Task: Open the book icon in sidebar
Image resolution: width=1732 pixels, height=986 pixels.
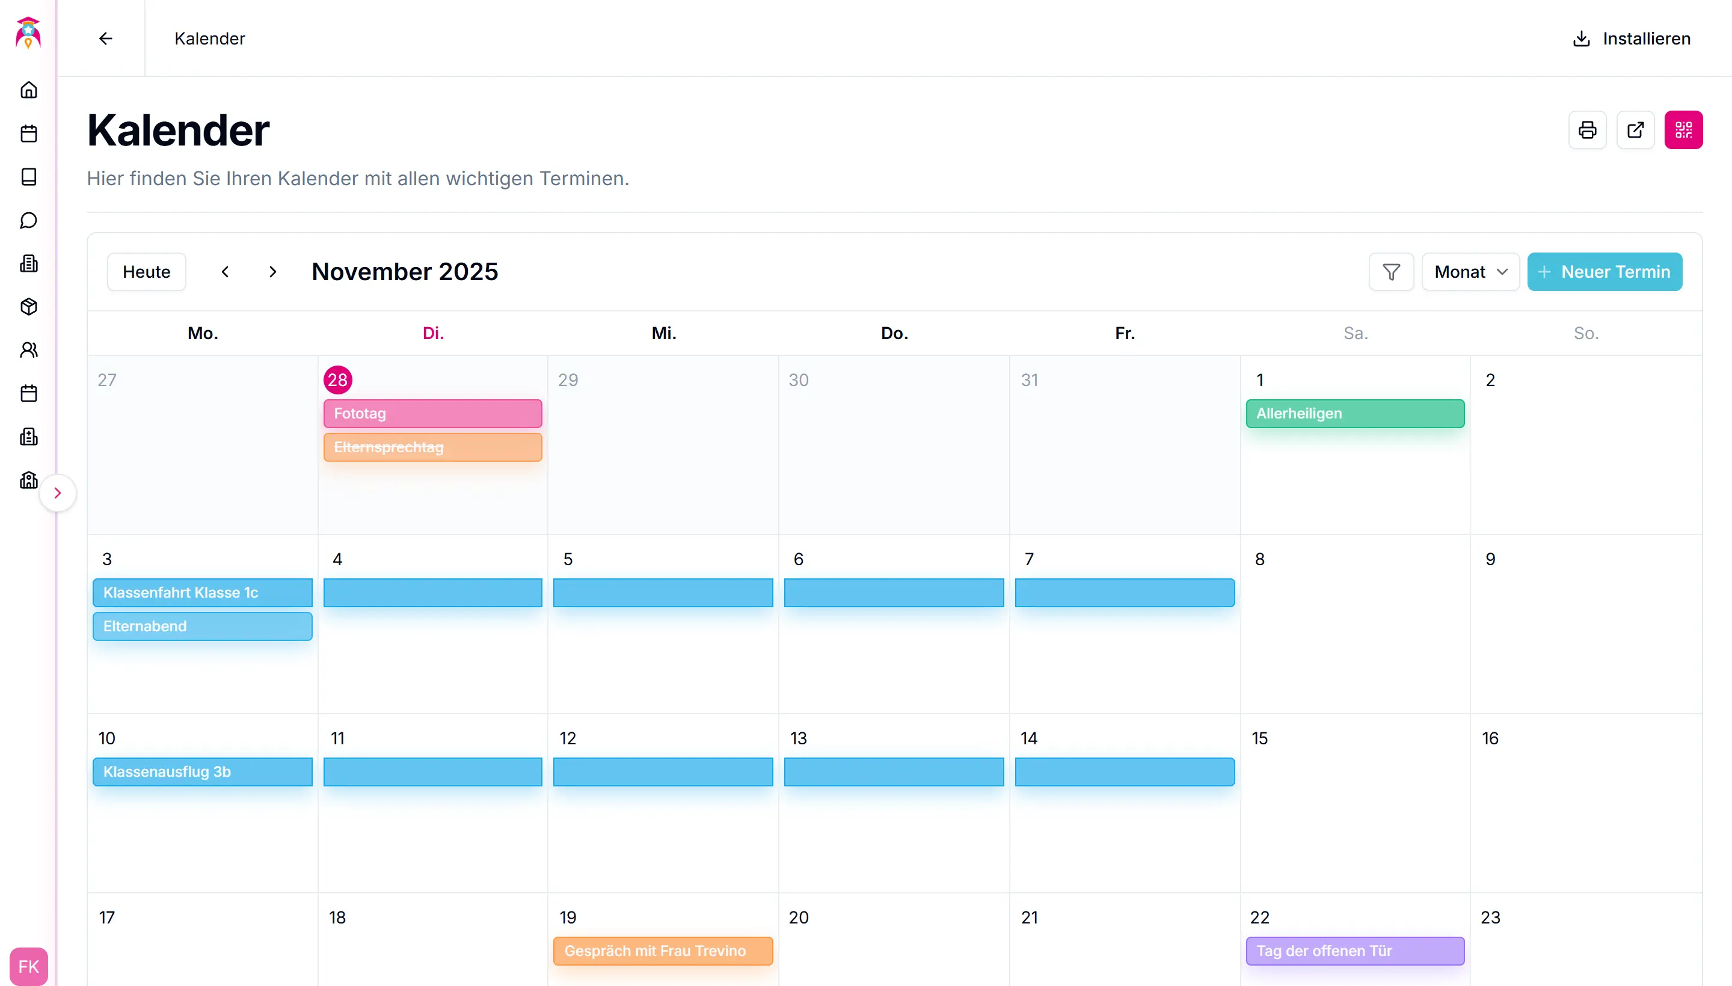Action: (x=28, y=177)
